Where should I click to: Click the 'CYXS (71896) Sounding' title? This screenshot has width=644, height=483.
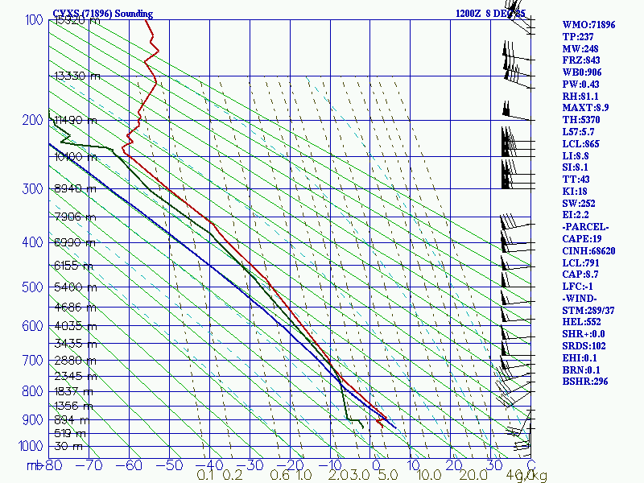tap(103, 14)
